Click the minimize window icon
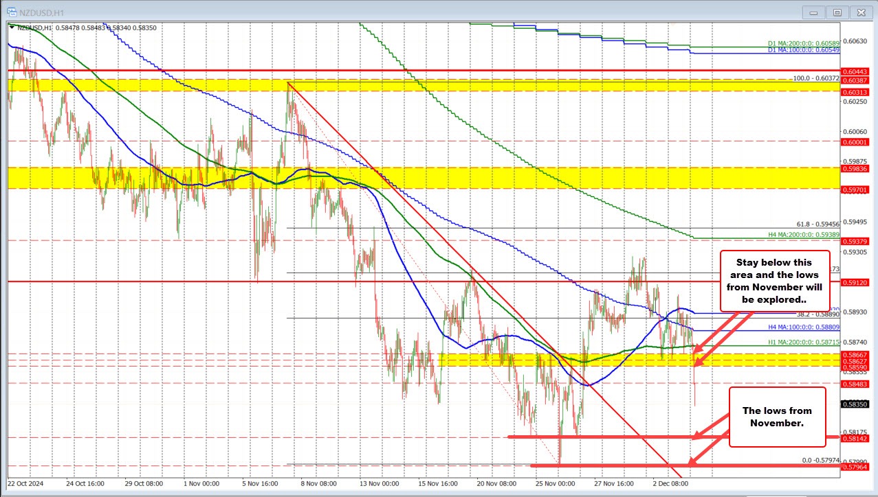Viewport: 878px width, 497px height. click(813, 12)
